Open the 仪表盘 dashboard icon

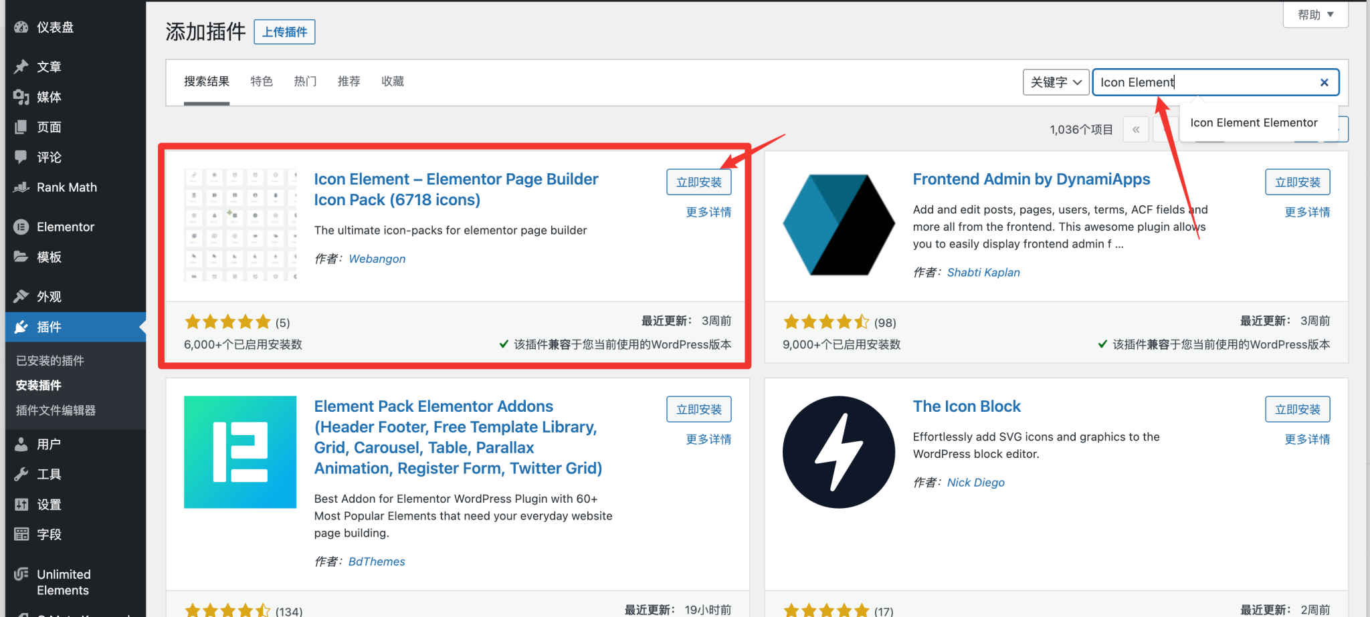click(21, 27)
